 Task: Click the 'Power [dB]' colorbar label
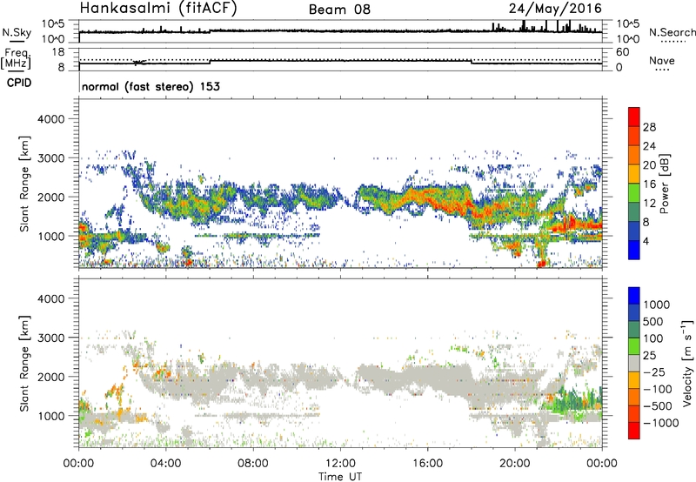click(664, 184)
